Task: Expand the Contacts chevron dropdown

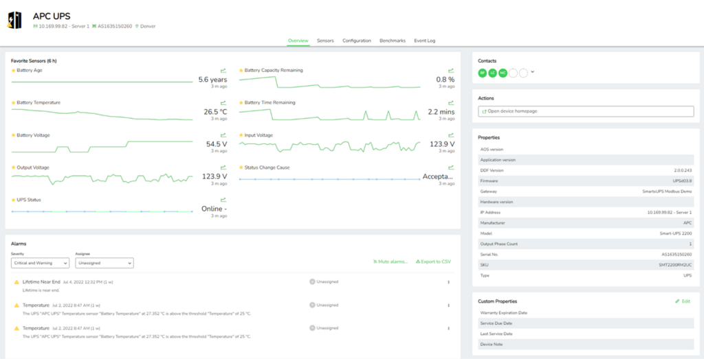Action: (x=533, y=71)
